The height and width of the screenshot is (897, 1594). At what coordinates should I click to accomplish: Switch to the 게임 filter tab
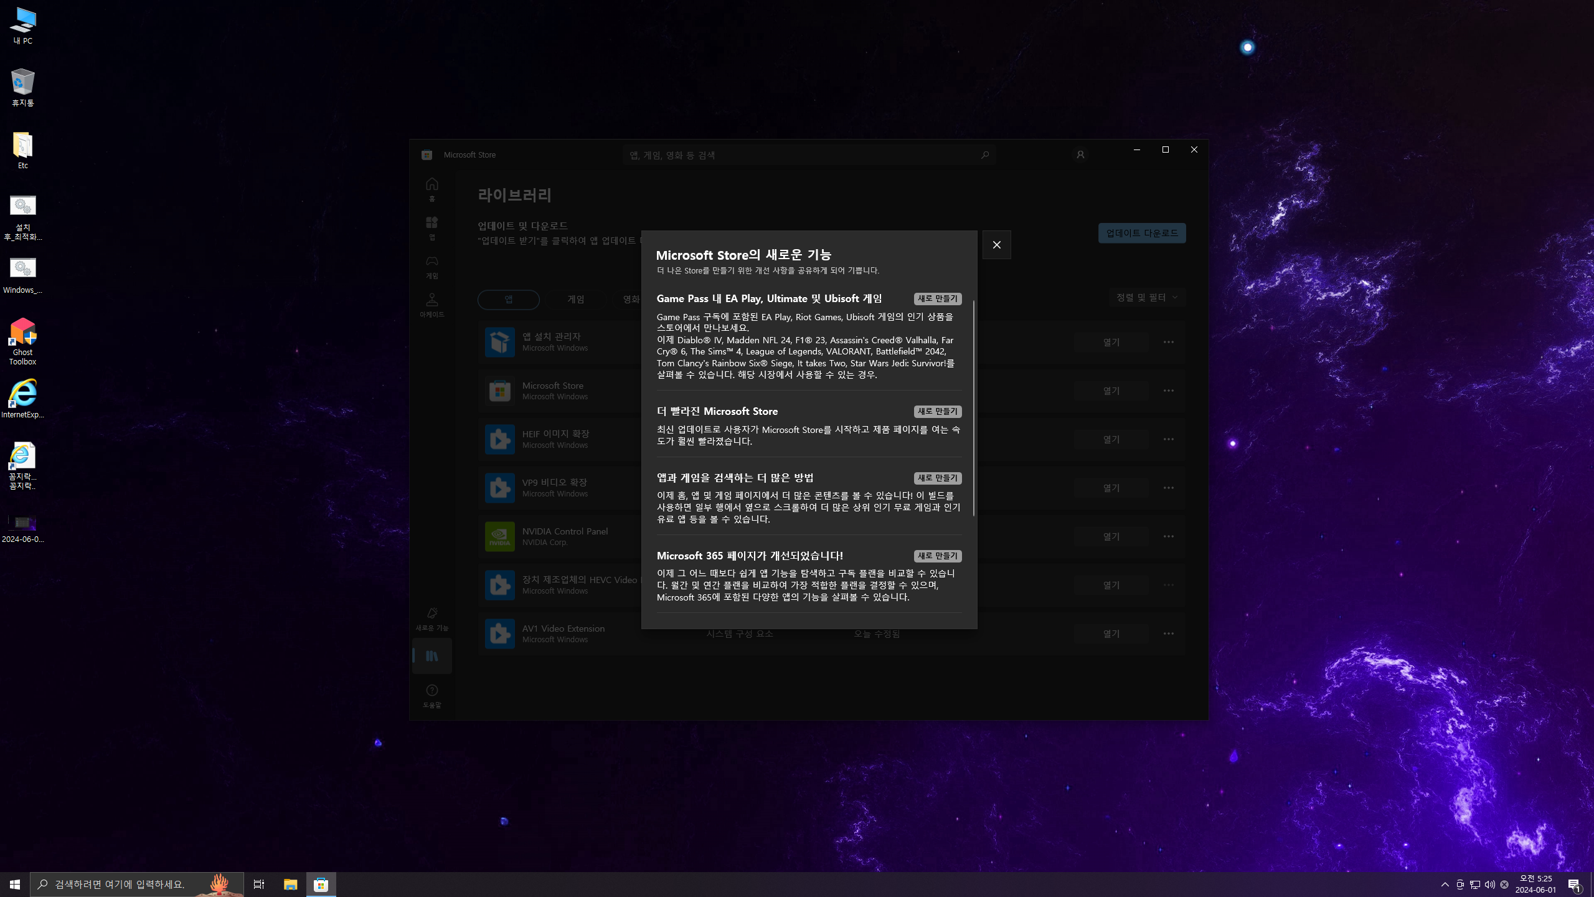click(575, 300)
